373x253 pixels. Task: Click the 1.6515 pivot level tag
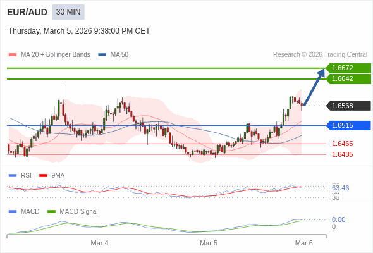[348, 125]
